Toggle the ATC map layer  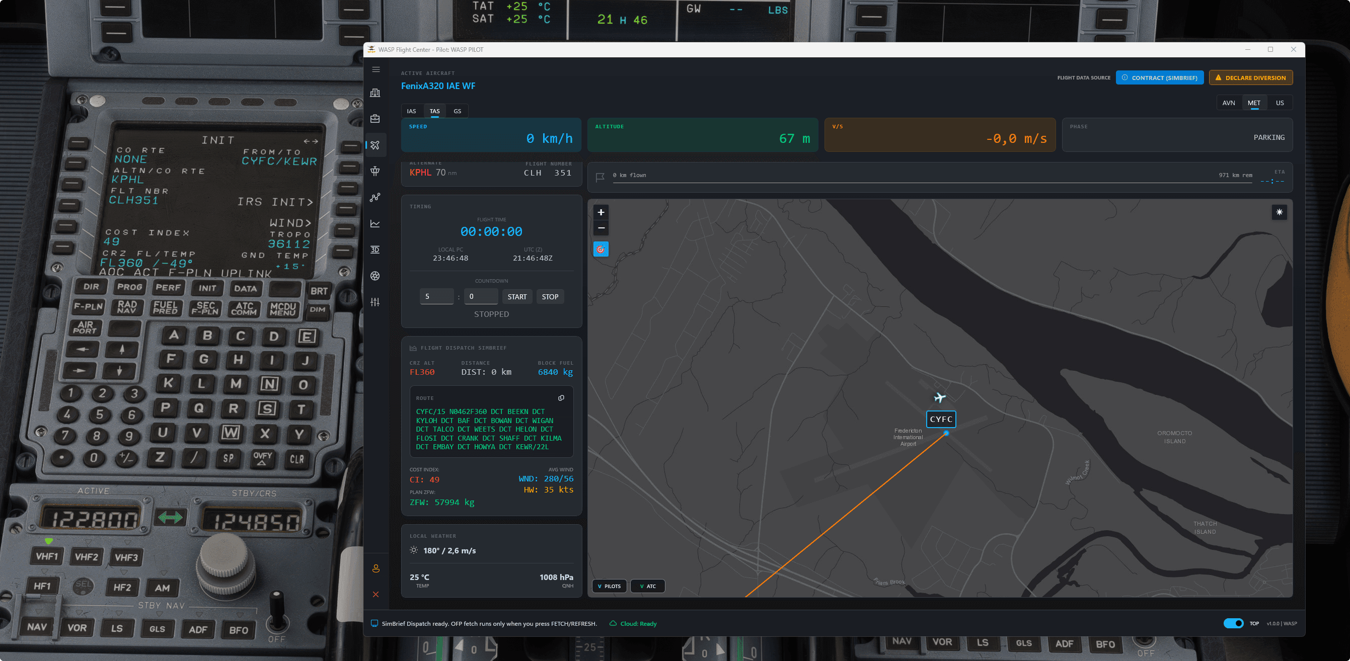[648, 586]
